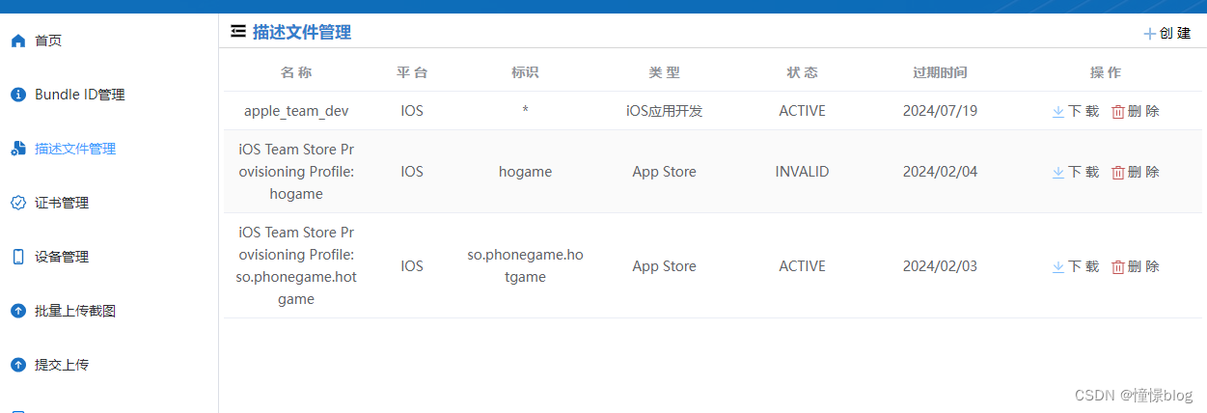The image size is (1207, 413).
Task: Click App Store type in so.phonegame.hotgame row
Action: pos(665,266)
